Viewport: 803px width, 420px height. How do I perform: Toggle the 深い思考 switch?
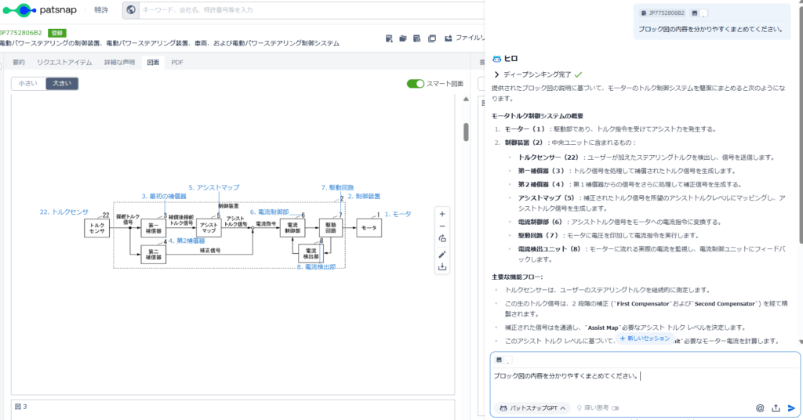[x=615, y=407]
